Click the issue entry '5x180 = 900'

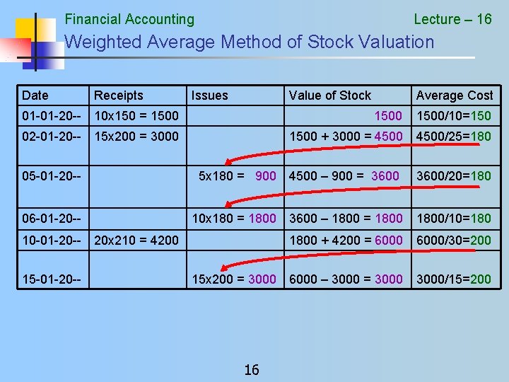pos(238,176)
